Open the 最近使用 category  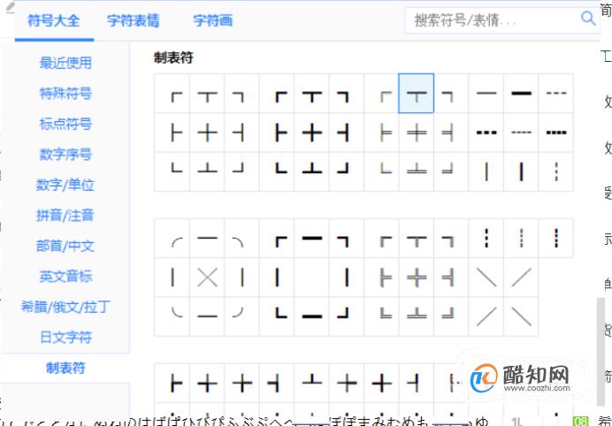[x=65, y=63]
